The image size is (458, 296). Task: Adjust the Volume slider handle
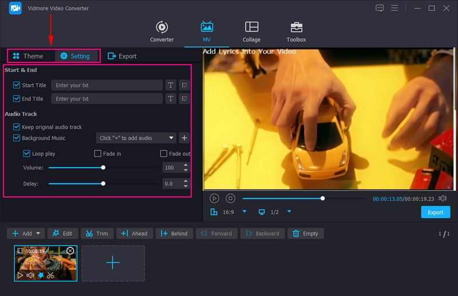pyautogui.click(x=103, y=168)
